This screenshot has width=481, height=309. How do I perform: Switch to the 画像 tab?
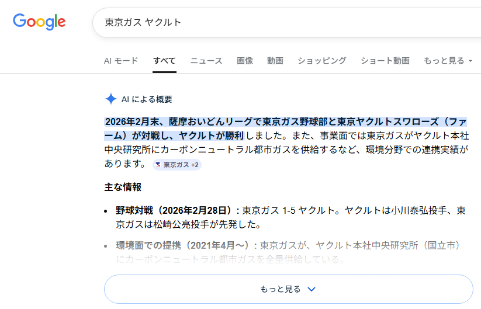[245, 61]
